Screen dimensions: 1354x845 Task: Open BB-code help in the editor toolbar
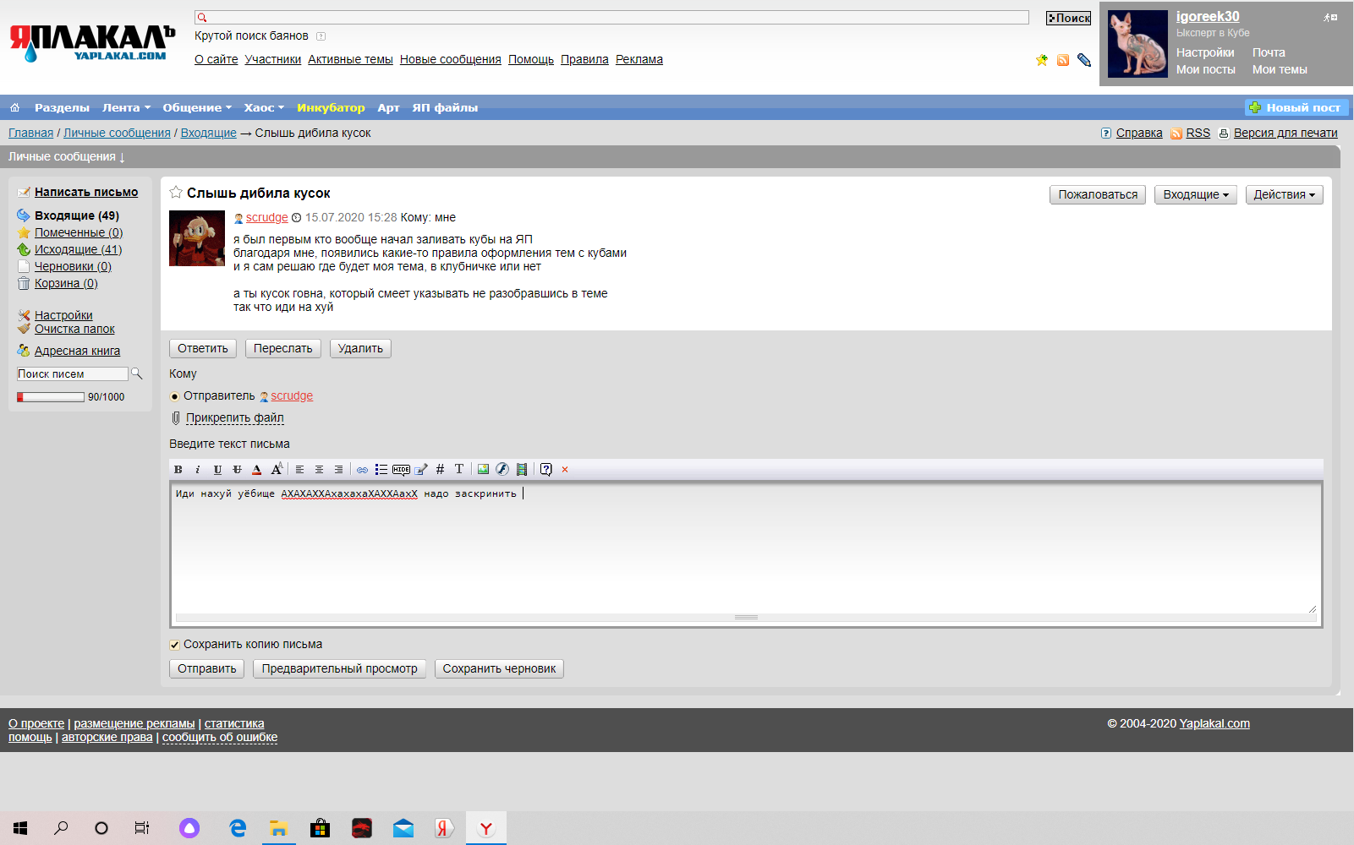546,470
